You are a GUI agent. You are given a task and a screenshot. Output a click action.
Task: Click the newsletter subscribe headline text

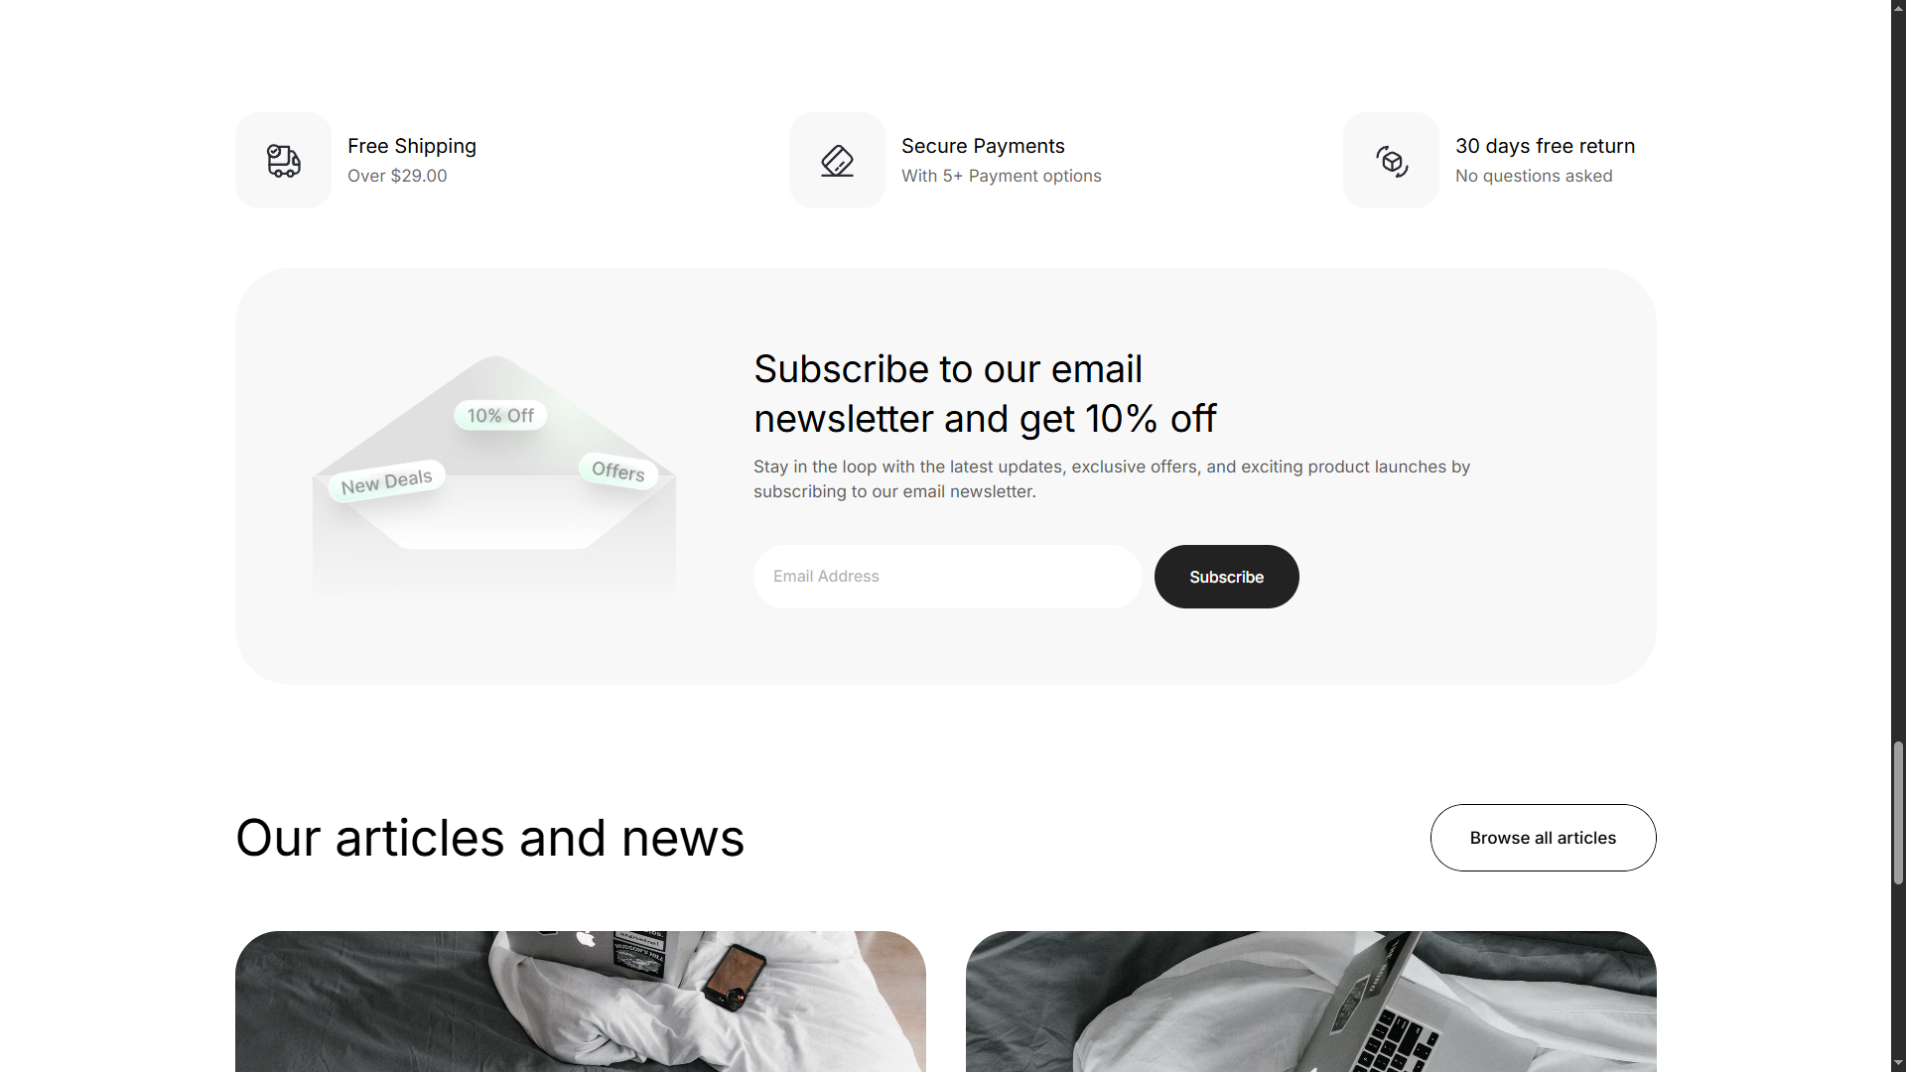[x=985, y=394]
